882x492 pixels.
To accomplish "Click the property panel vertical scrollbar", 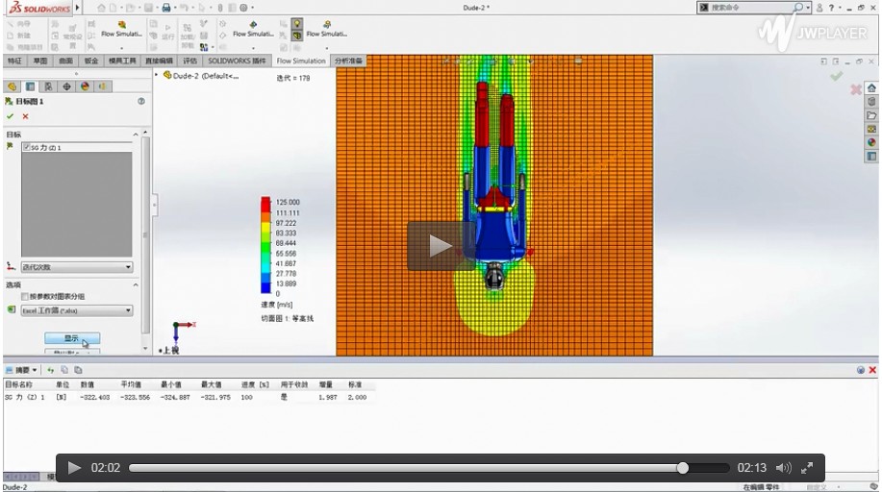I will 145,234.
